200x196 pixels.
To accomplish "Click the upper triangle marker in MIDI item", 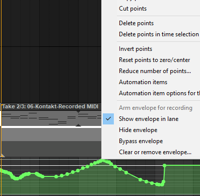I will (x=78, y=112).
